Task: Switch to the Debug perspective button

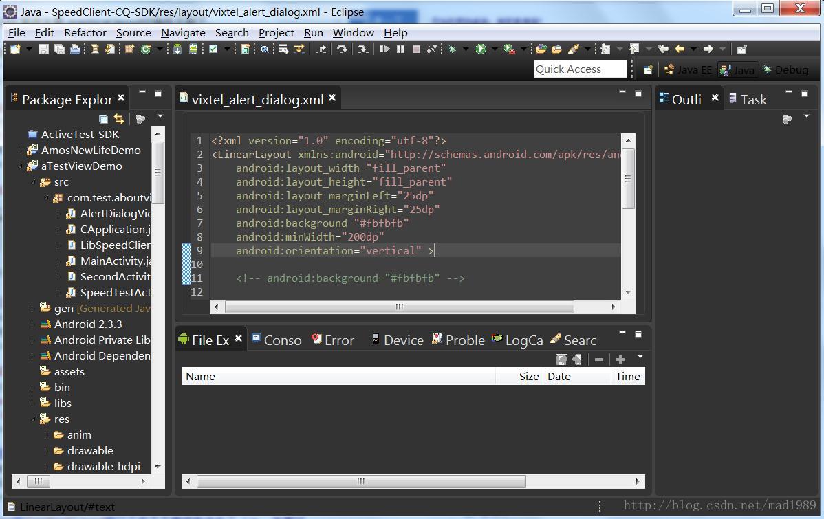Action: tap(785, 69)
